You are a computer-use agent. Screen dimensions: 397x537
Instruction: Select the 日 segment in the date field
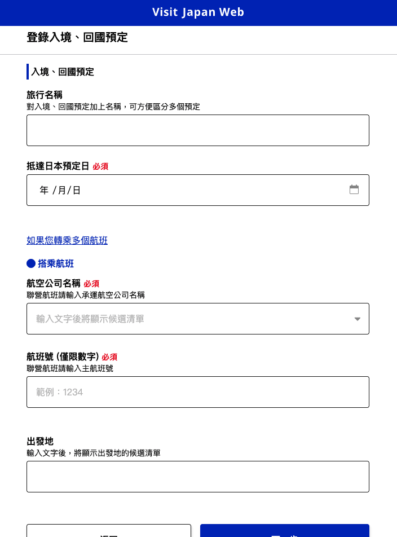click(x=77, y=190)
